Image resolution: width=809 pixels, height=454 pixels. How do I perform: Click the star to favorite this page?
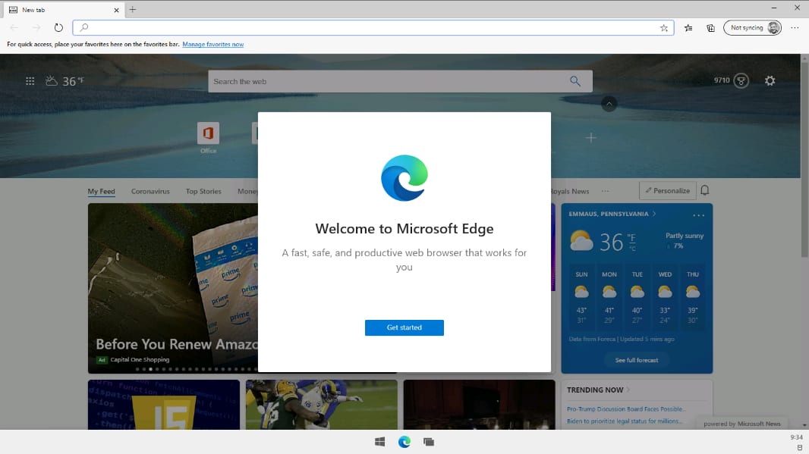point(664,28)
